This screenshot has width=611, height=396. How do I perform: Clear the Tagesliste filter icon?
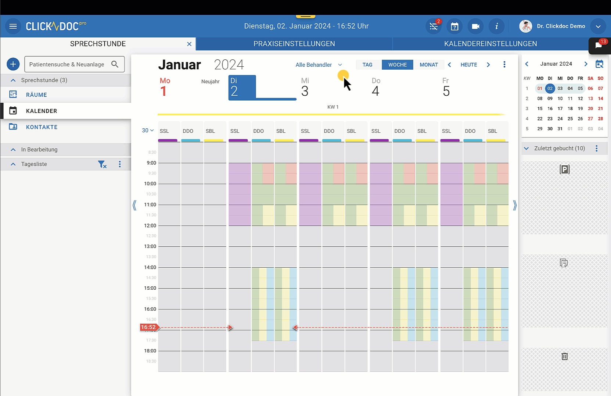pyautogui.click(x=102, y=164)
